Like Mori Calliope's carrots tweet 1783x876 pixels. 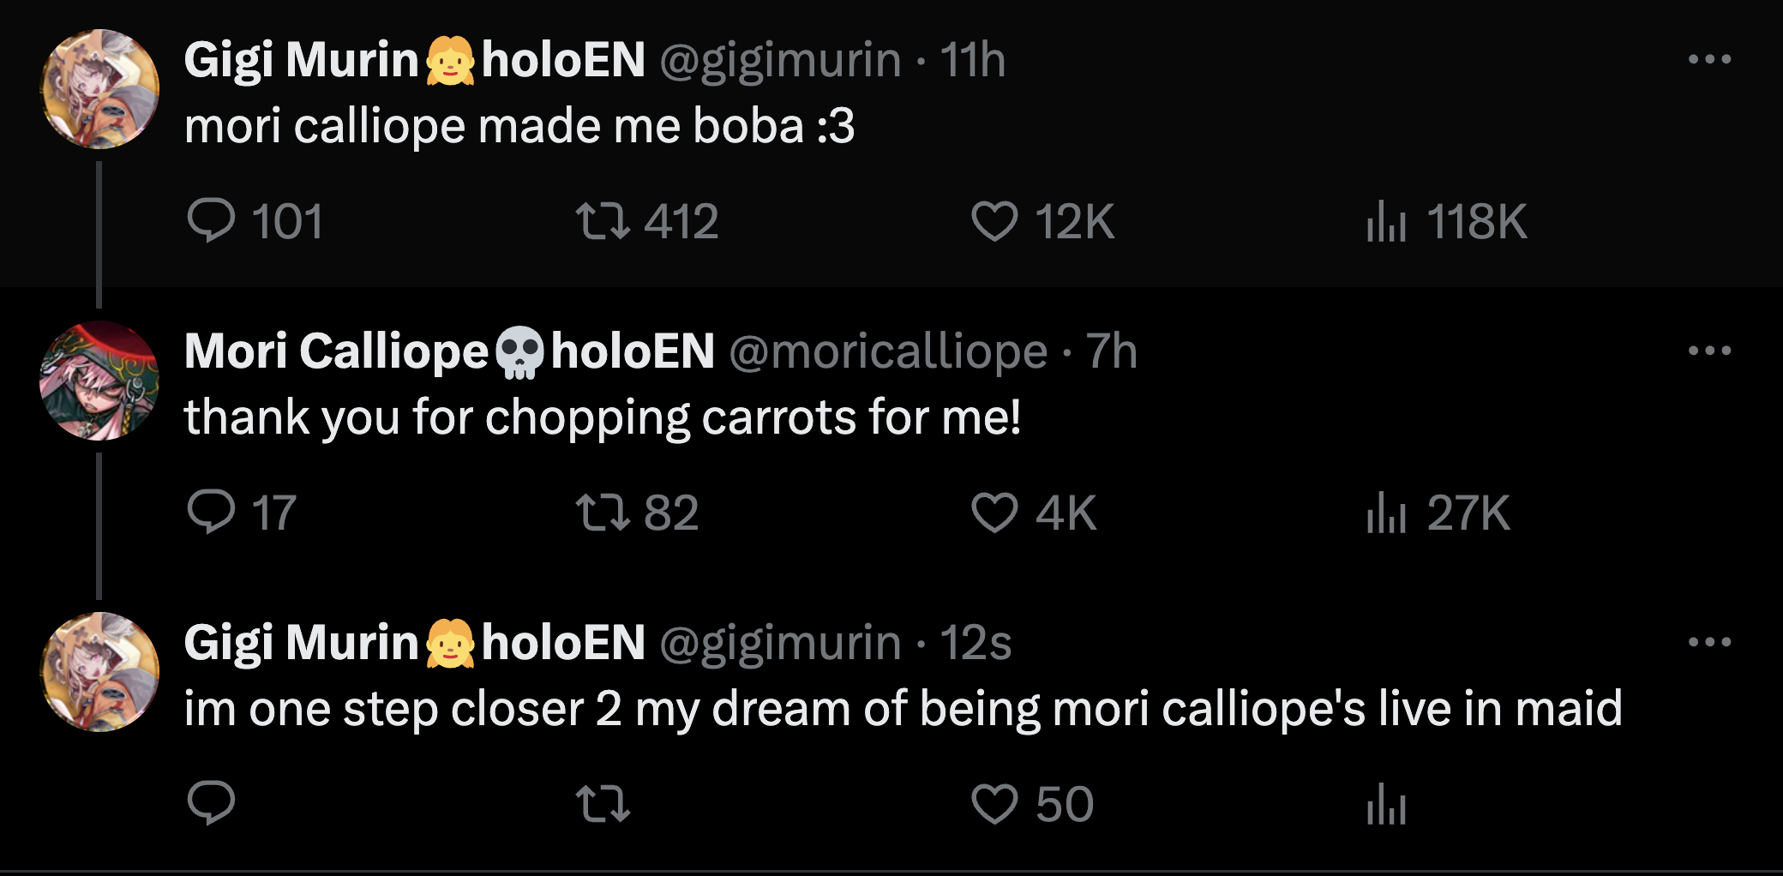(x=994, y=512)
